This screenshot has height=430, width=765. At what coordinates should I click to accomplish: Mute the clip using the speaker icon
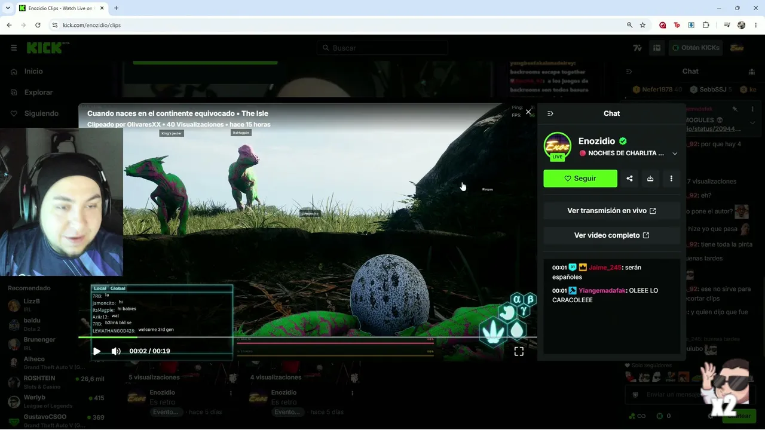[x=116, y=351]
